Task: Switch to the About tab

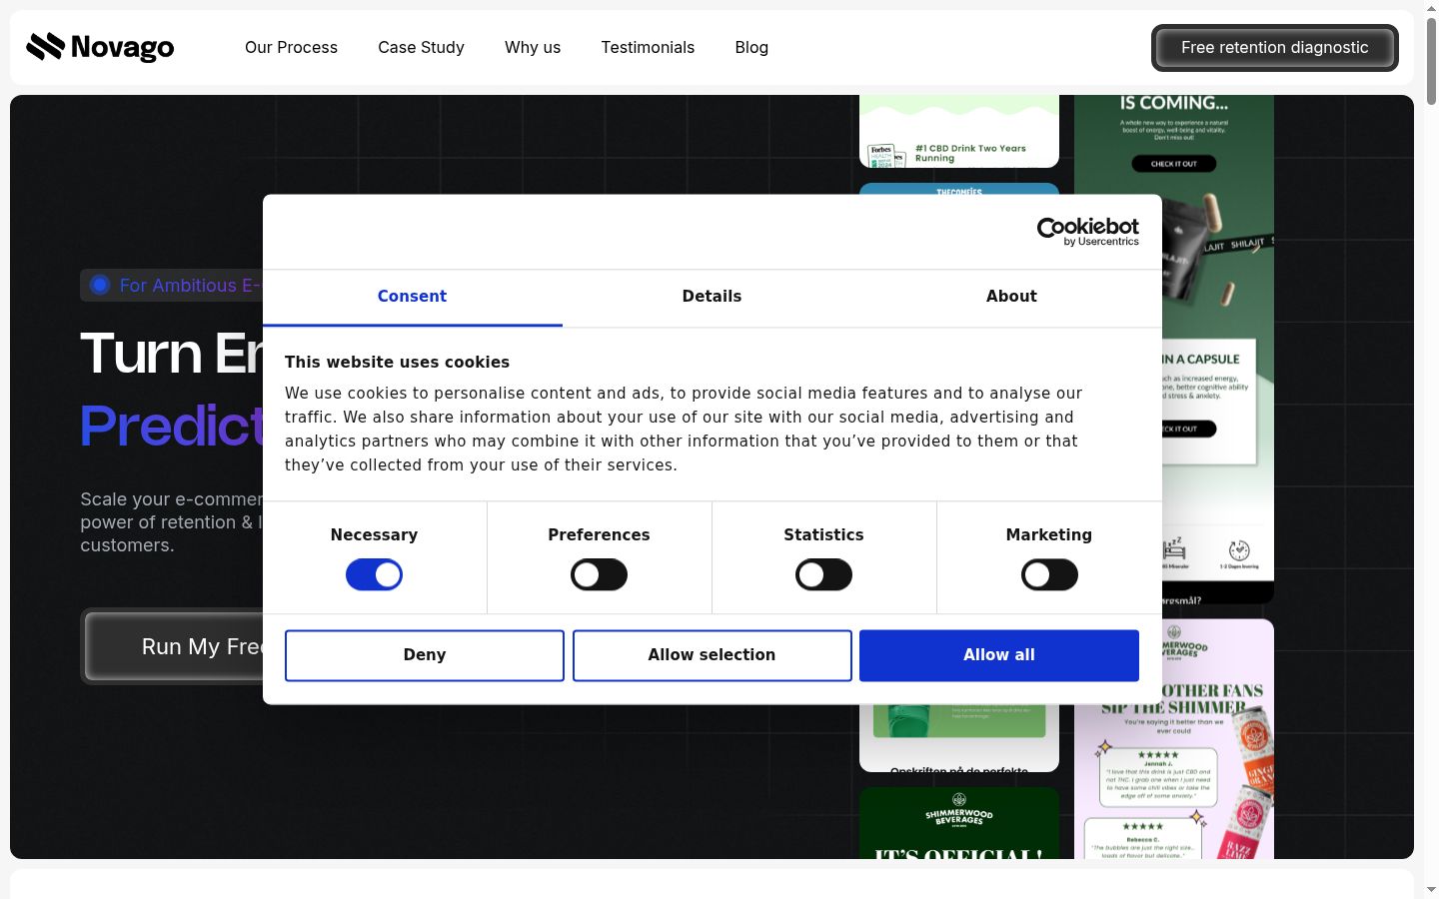Action: coord(1011,297)
